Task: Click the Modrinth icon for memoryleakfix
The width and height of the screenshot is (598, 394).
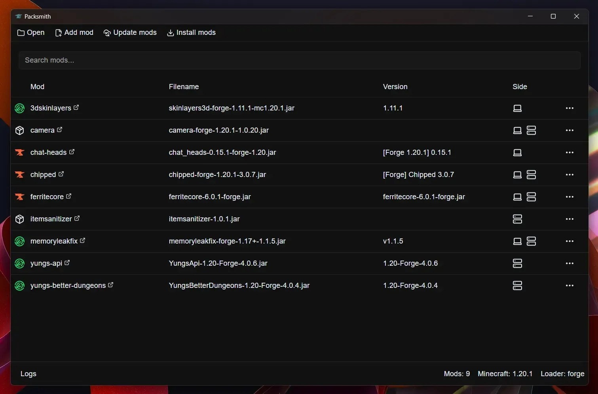Action: click(x=20, y=241)
